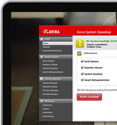The height and width of the screenshot is (125, 117).
Task: Open Smart-Defragmentierer in the sidebar
Action: [x=53, y=72]
